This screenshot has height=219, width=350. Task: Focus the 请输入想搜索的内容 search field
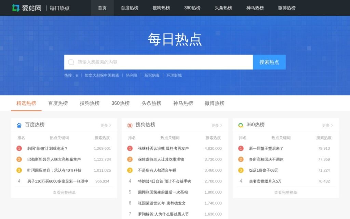point(159,62)
